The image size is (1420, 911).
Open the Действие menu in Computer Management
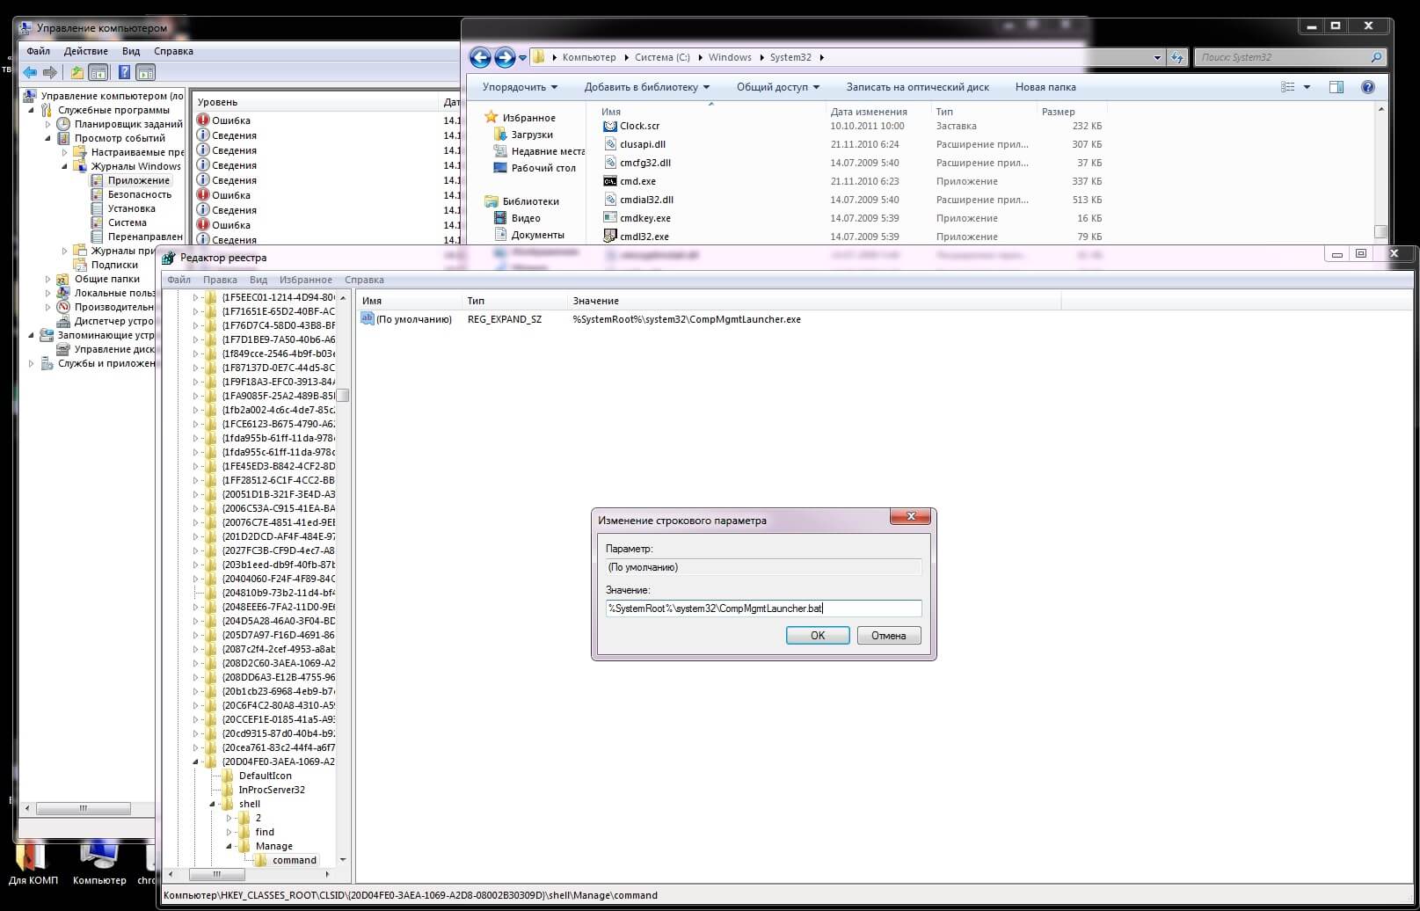[x=86, y=51]
